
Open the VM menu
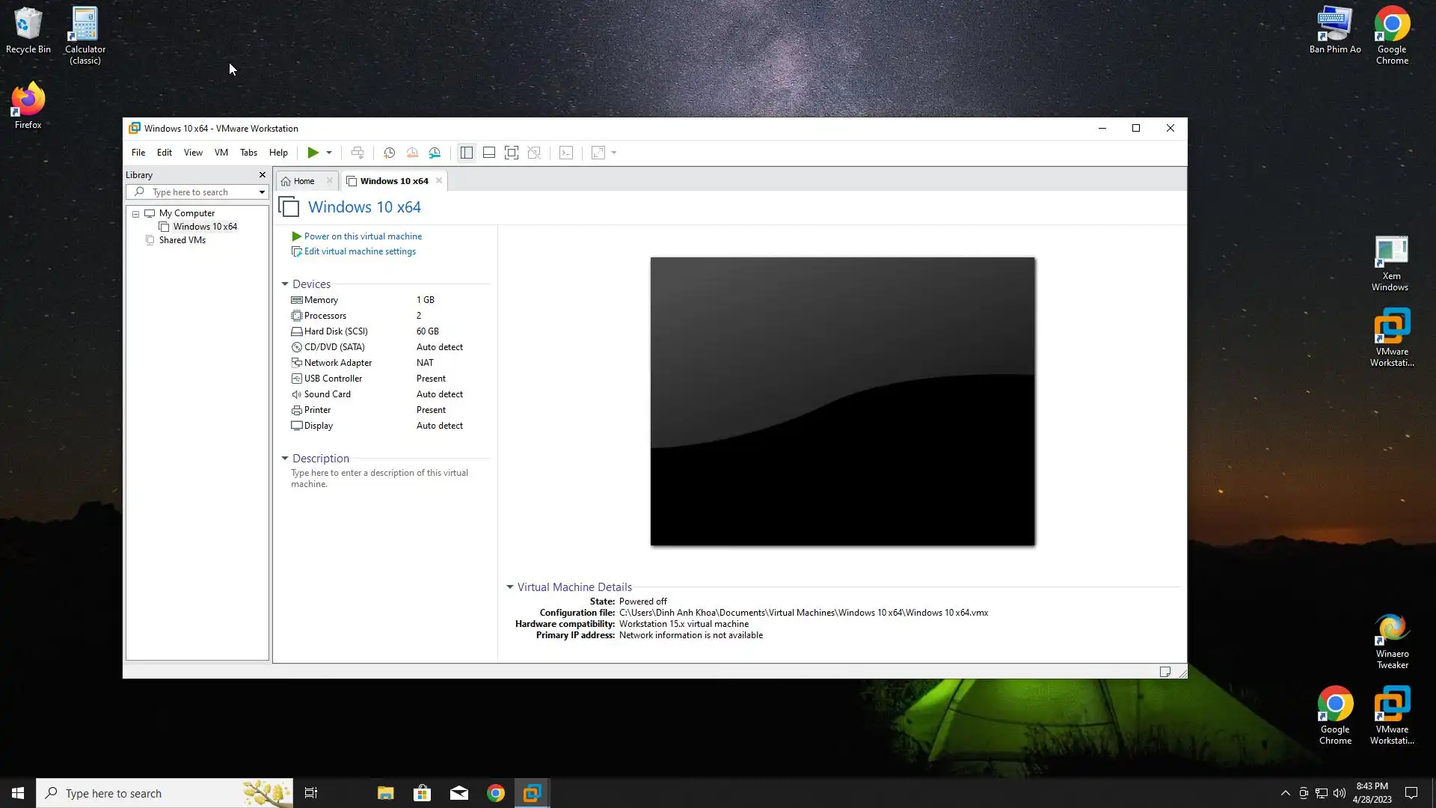(x=221, y=153)
